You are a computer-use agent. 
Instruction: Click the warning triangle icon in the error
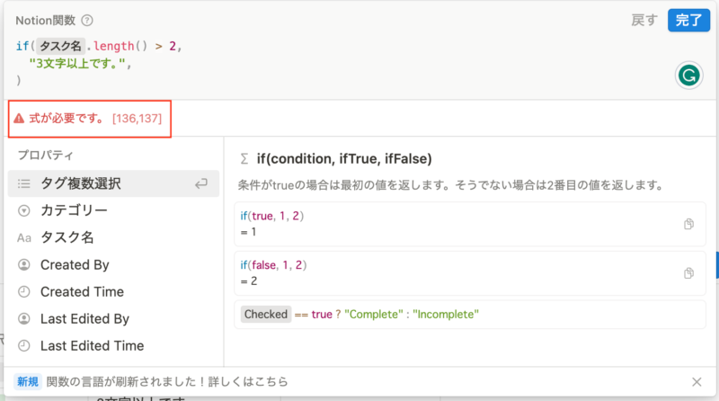point(19,119)
